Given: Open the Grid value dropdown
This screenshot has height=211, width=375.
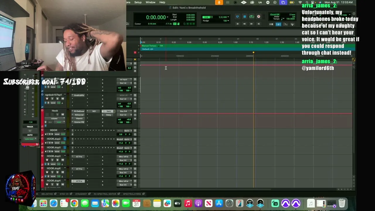Looking at the screenshot, I should (x=229, y=17).
